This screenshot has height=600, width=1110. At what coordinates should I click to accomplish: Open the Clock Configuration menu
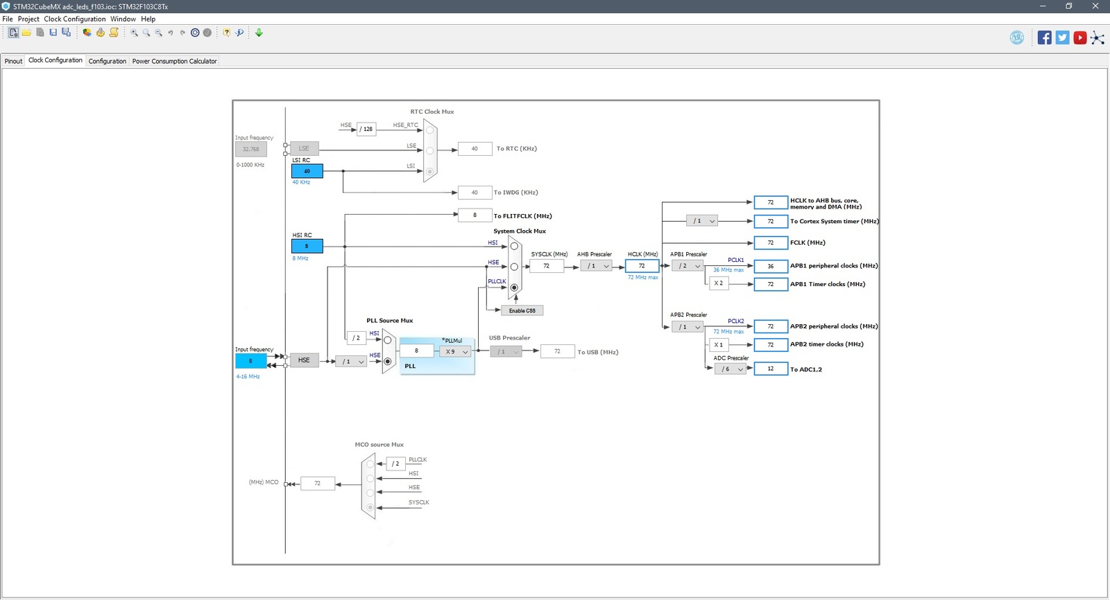click(75, 19)
